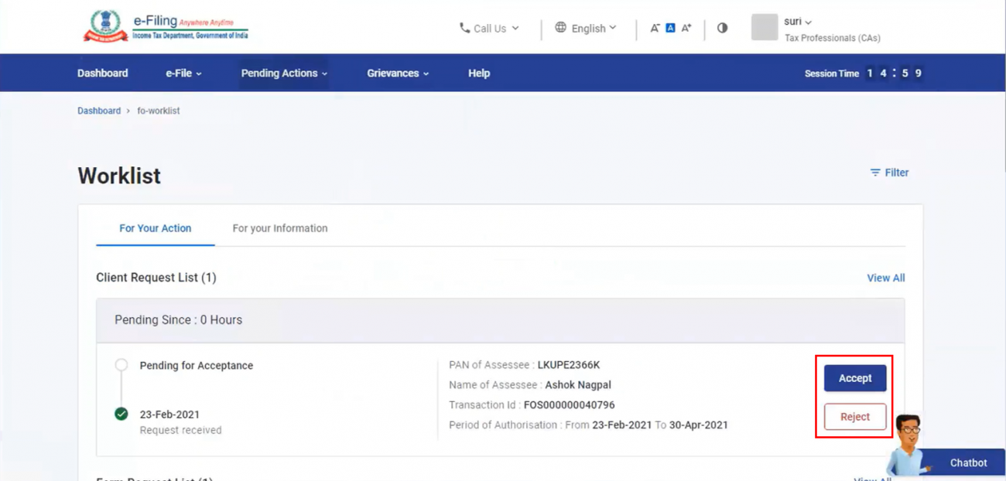This screenshot has width=1006, height=481.
Task: Expand the Pending Actions menu
Action: pos(283,73)
